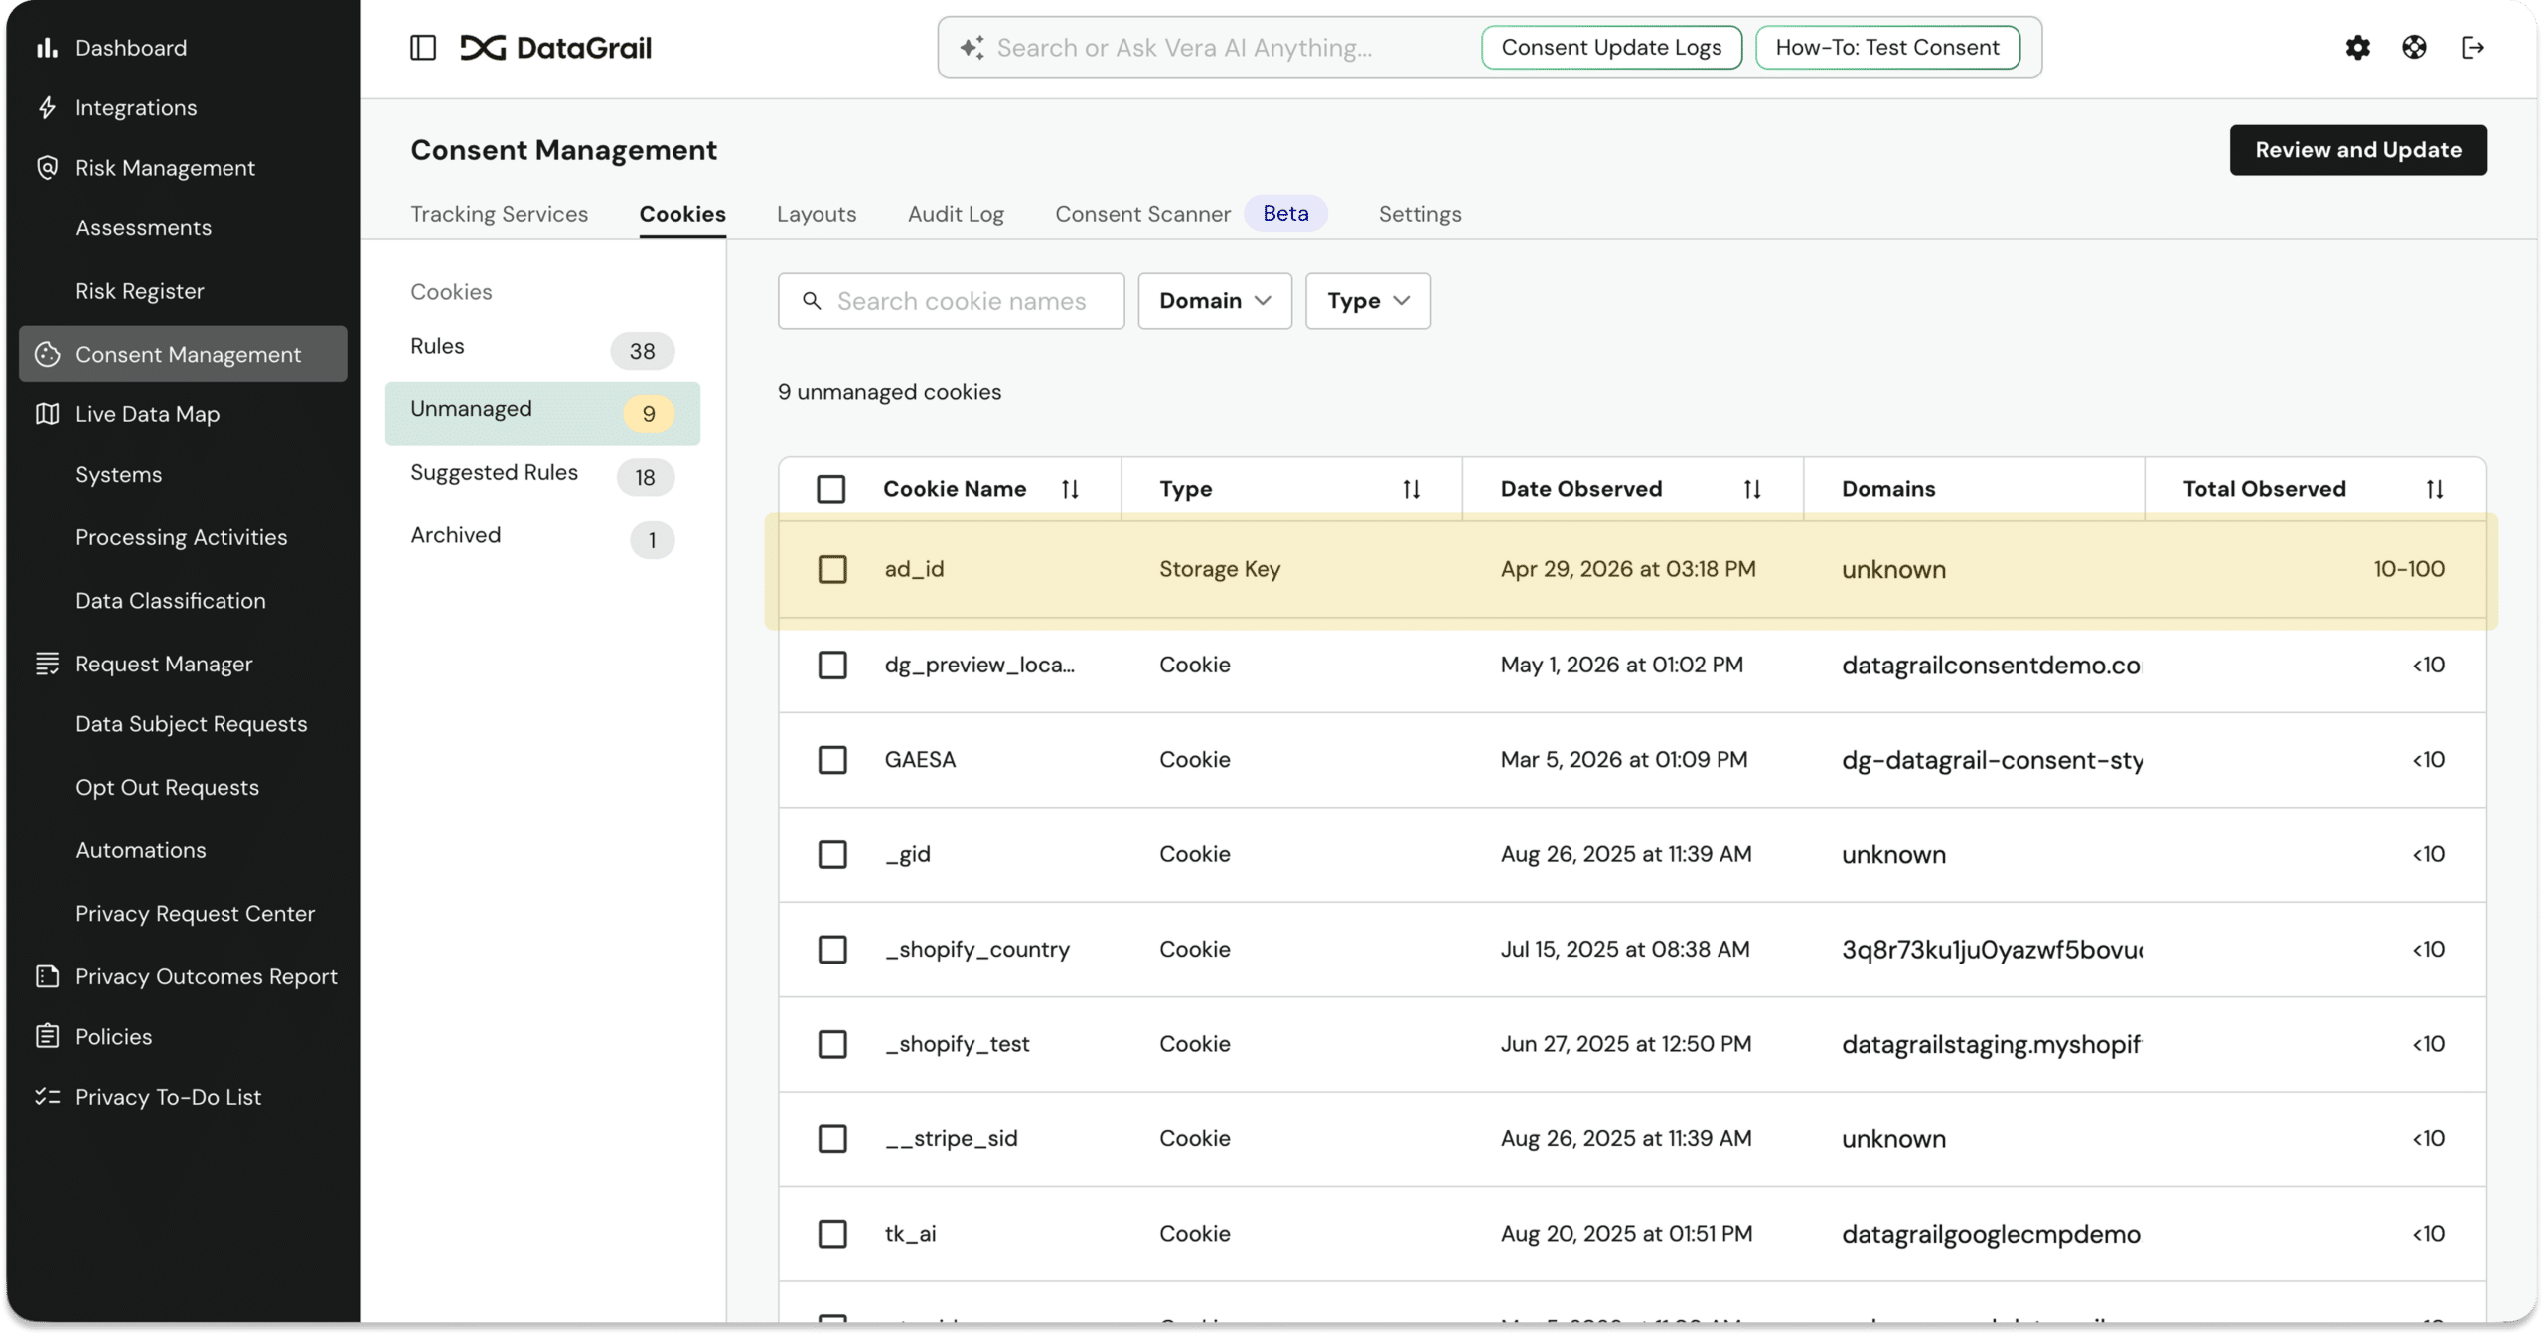
Task: Click the Jul 15, 2025 date cell
Action: (1625, 950)
